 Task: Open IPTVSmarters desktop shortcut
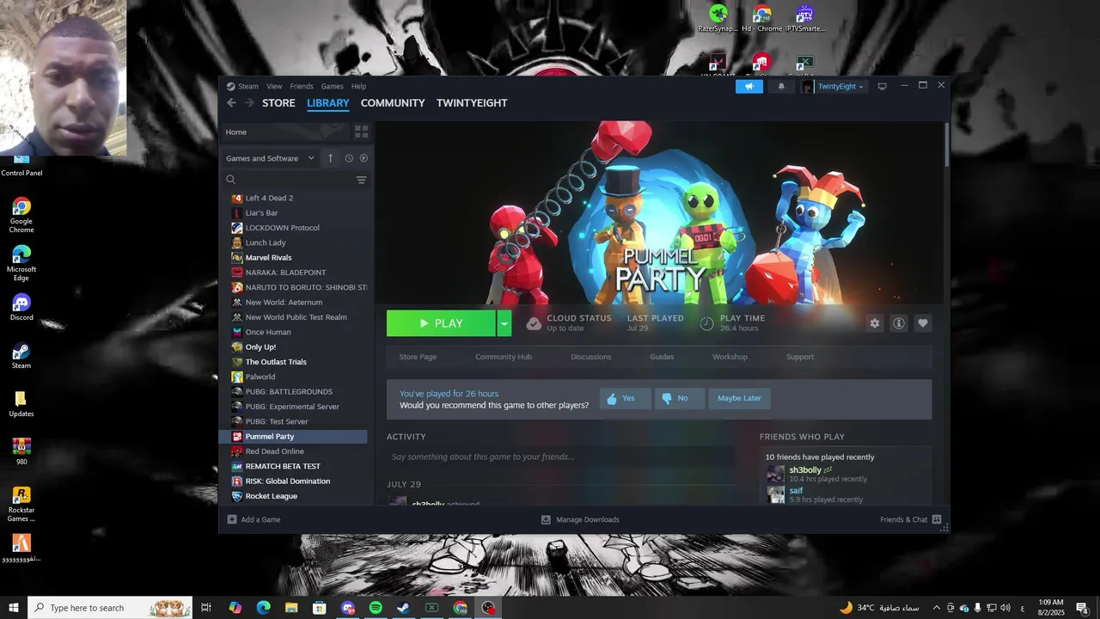coord(804,19)
